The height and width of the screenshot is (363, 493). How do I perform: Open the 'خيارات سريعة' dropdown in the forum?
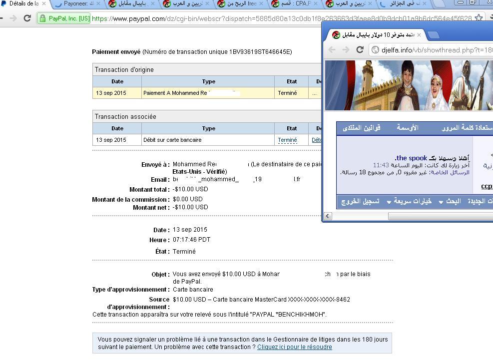[x=409, y=201]
